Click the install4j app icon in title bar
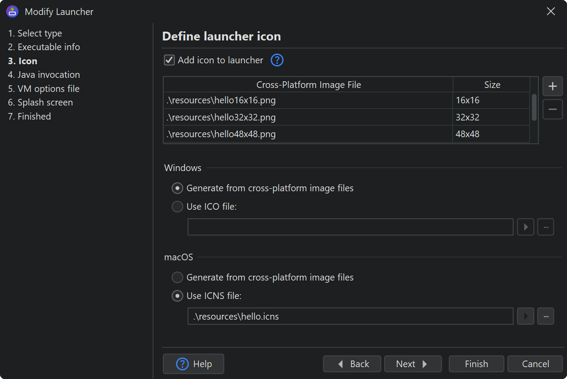 (x=12, y=11)
